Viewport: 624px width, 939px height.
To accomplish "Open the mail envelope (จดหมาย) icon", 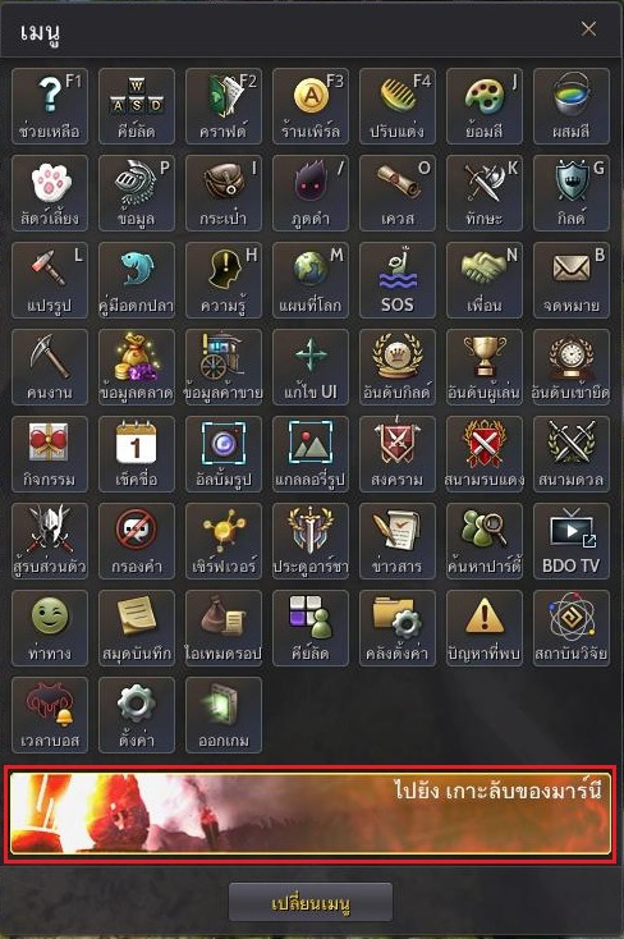I will click(x=572, y=280).
